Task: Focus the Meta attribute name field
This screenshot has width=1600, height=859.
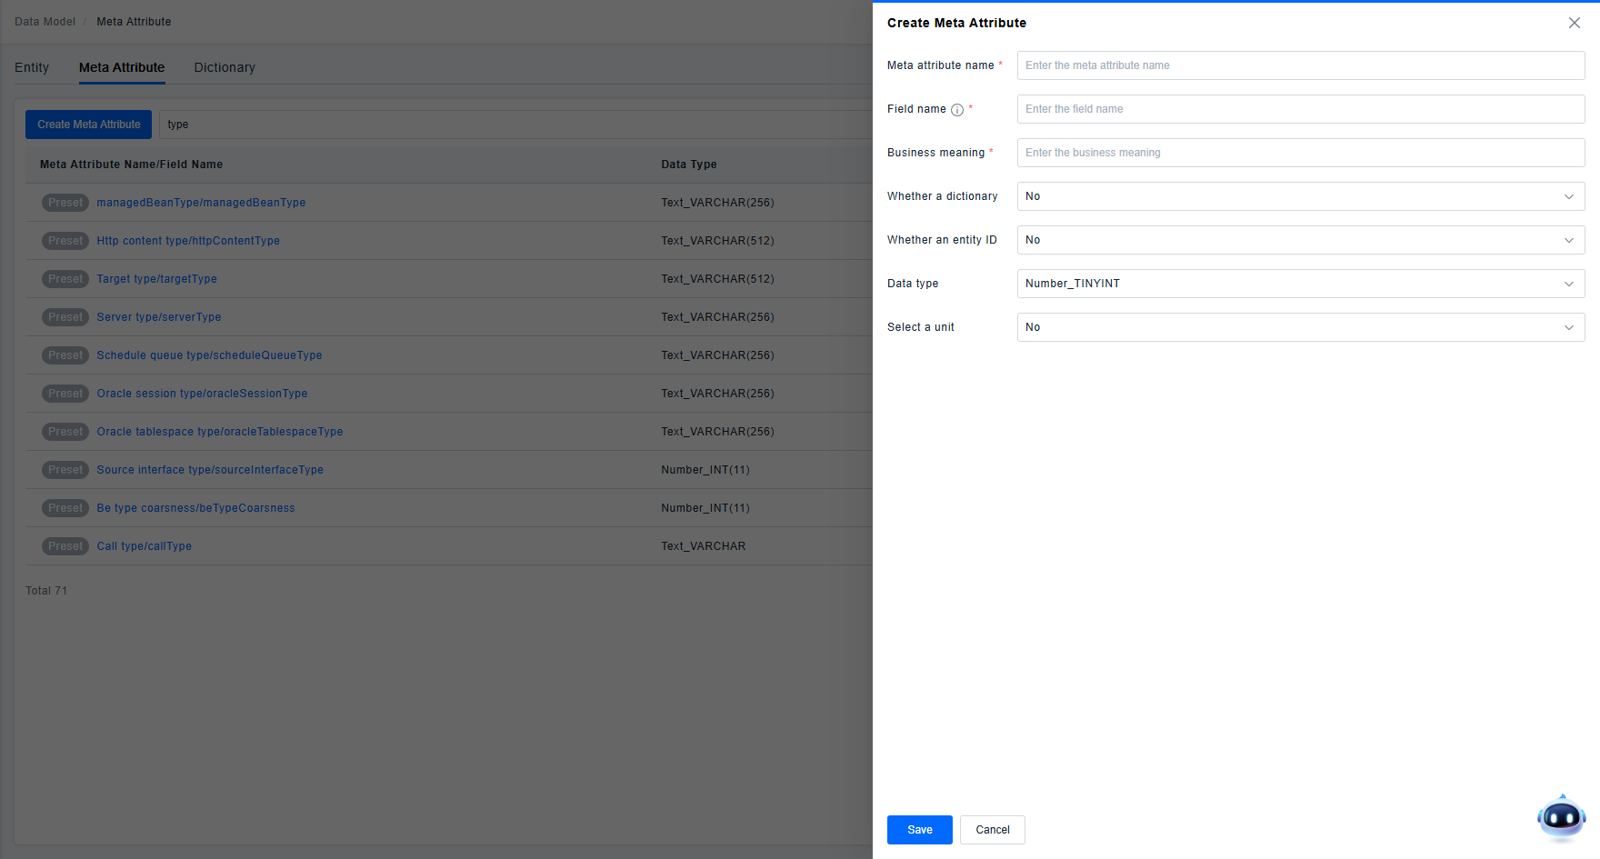Action: [x=1300, y=65]
